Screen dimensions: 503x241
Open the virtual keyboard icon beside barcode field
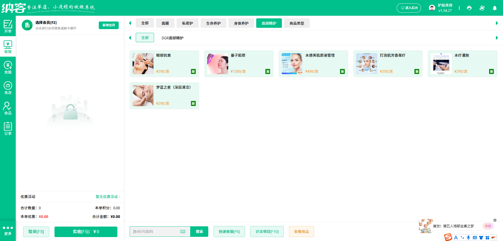183,232
